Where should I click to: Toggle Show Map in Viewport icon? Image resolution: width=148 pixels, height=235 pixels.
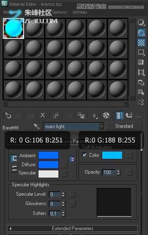[x=106, y=115]
